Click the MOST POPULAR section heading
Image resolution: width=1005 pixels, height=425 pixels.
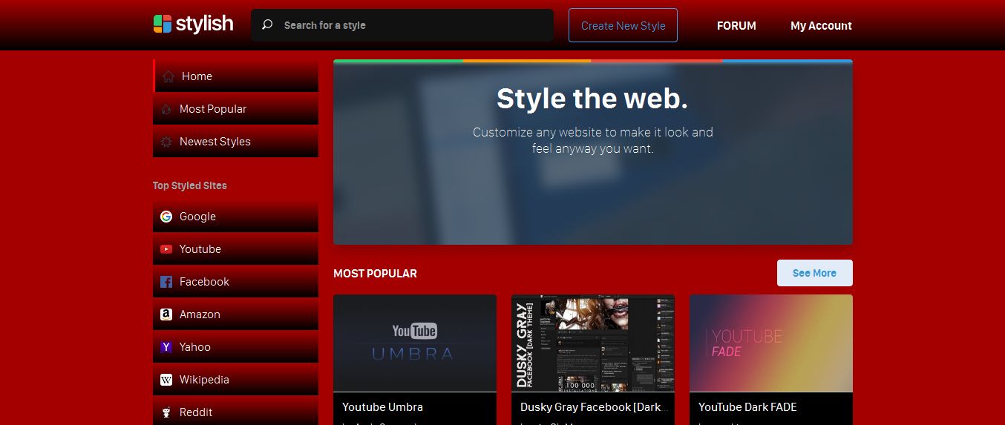(375, 273)
